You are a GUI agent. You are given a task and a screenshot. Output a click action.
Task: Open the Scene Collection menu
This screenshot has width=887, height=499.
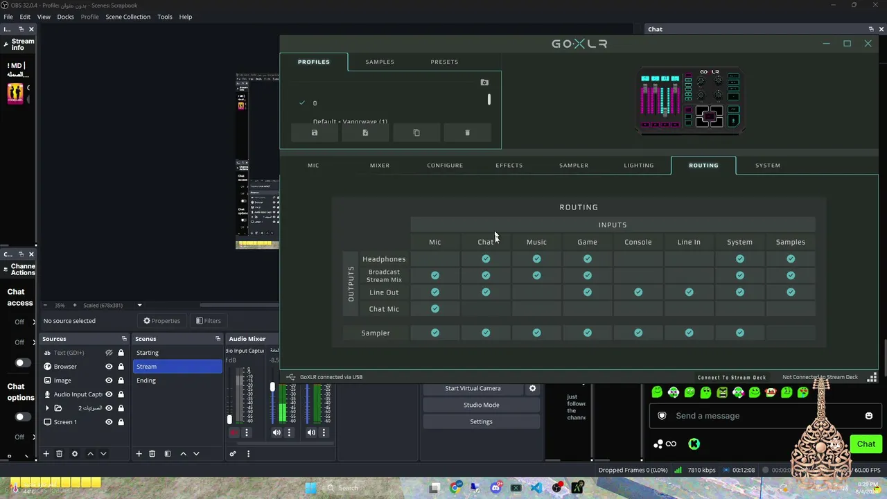pyautogui.click(x=128, y=17)
